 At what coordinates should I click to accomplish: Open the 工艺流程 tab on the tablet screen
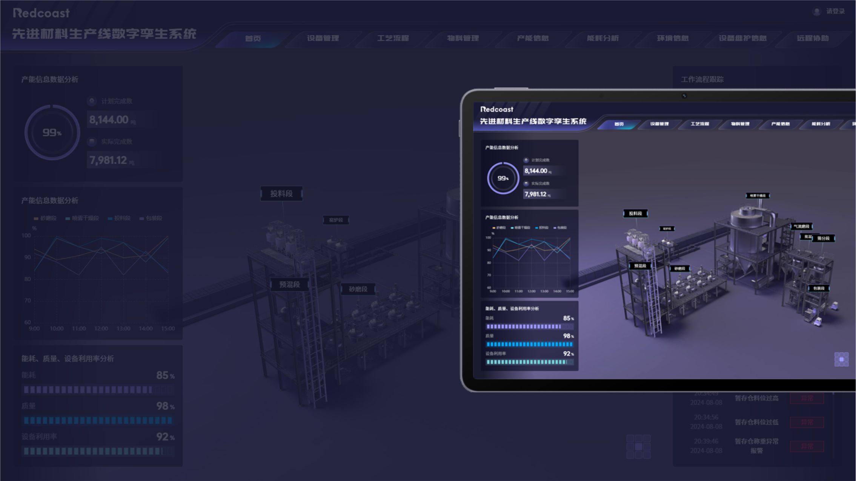click(699, 124)
